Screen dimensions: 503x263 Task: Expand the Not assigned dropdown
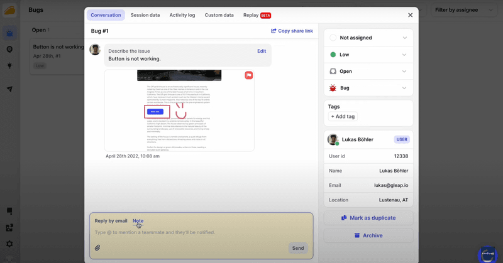(368, 38)
